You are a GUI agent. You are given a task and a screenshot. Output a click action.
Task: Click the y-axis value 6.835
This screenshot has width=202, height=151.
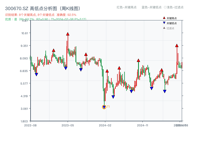click(x=24, y=71)
